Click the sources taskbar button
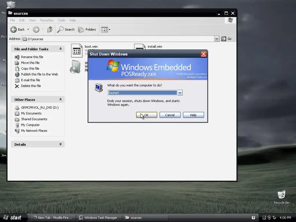Screen dimensions: 296x222 pyautogui.click(x=145, y=218)
